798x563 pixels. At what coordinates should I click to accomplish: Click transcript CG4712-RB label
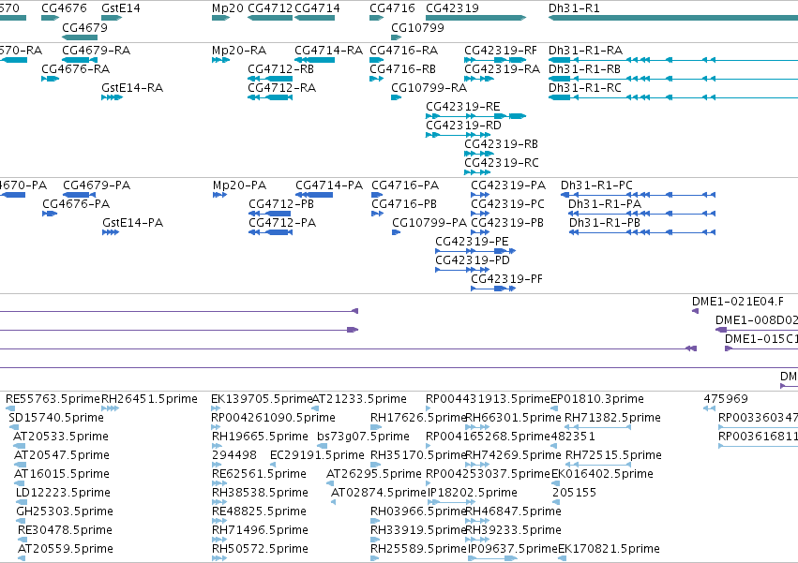(281, 68)
